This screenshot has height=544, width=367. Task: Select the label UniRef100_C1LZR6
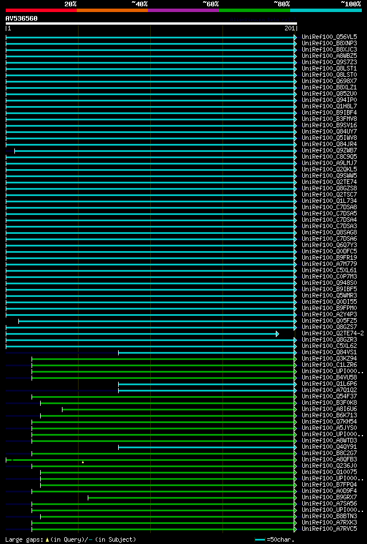coord(330,365)
